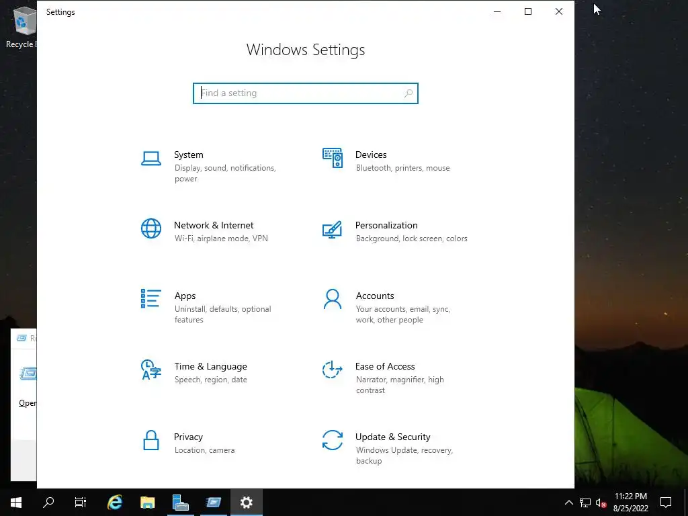Viewport: 688px width, 516px height.
Task: Open the Apps title label
Action: point(185,296)
